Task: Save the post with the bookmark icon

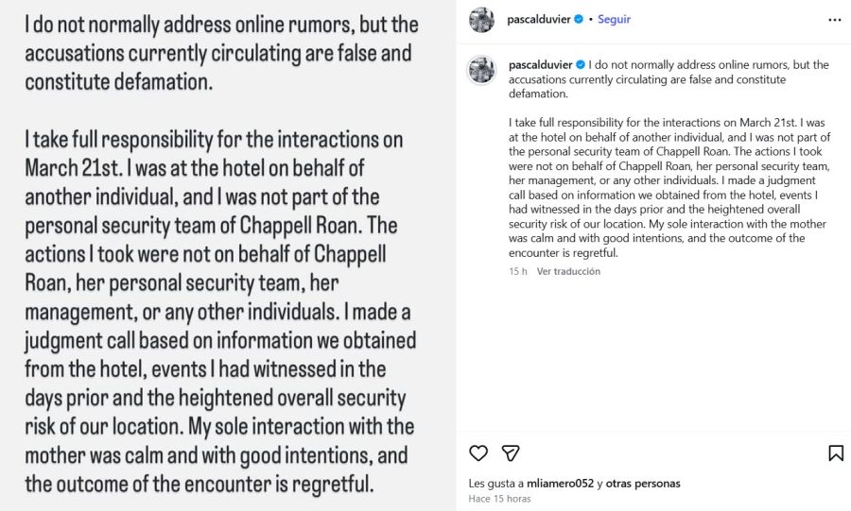Action: [836, 453]
